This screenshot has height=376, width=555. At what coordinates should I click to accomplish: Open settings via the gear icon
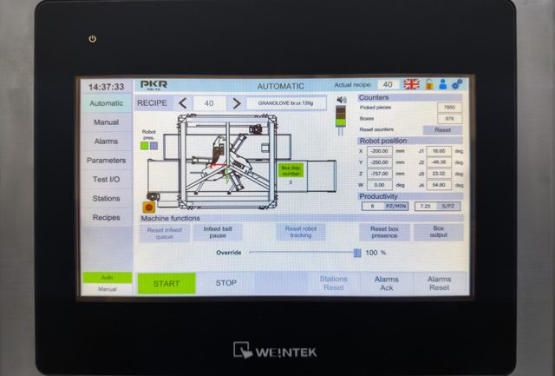point(456,84)
